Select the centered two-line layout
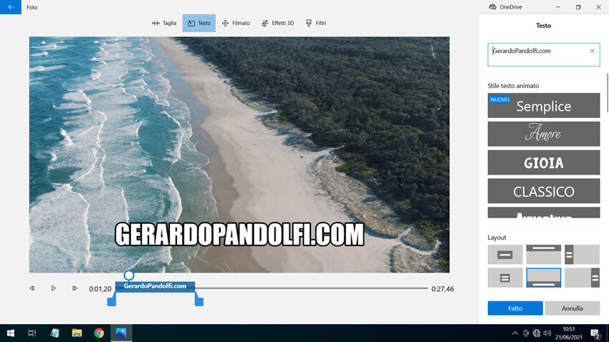609x342 pixels. click(505, 278)
